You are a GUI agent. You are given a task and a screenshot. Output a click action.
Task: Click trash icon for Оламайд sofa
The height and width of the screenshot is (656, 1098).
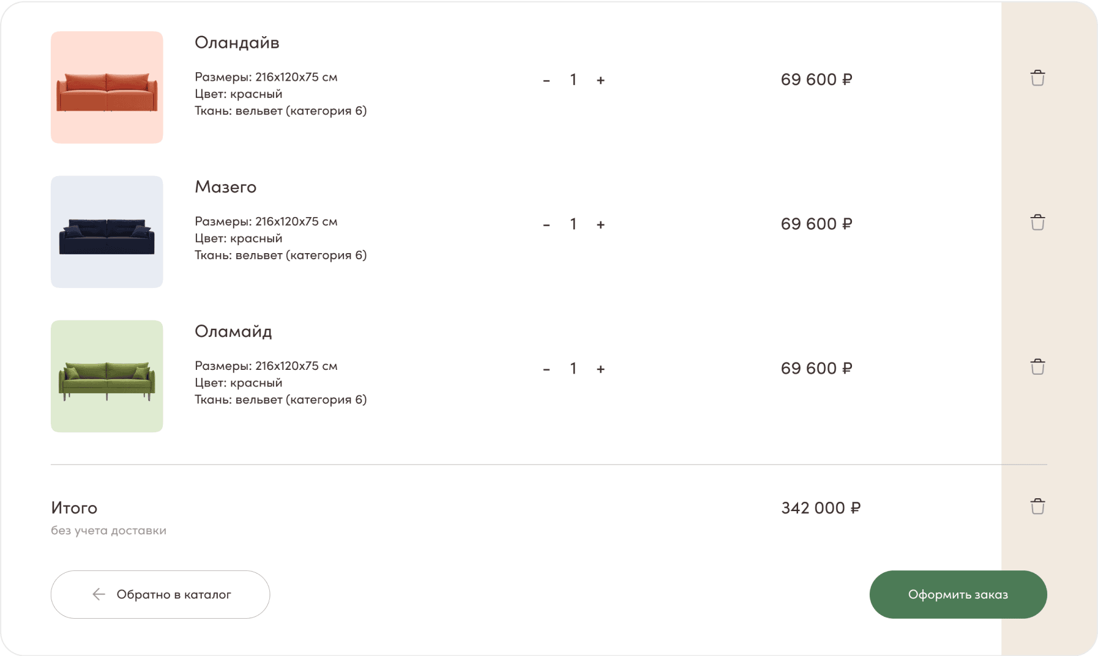click(x=1037, y=367)
